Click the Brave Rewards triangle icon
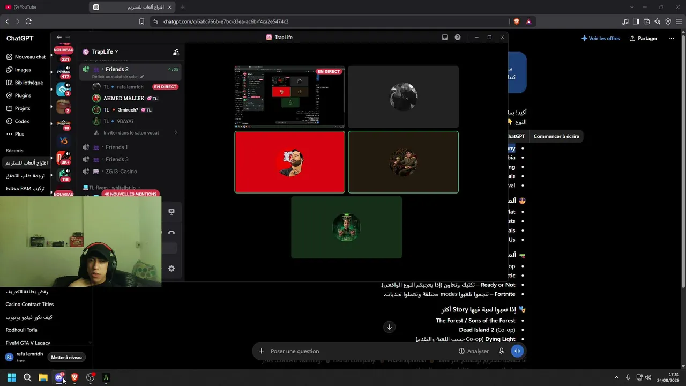686x386 pixels. 528,21
